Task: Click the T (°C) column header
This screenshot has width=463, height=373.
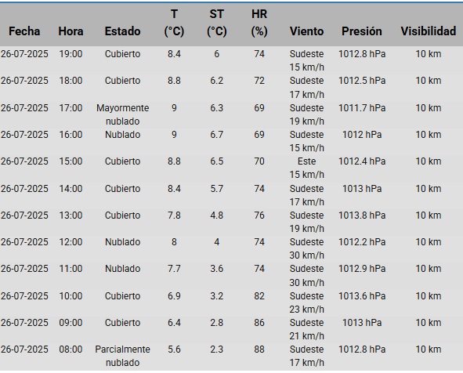Action: [174, 23]
